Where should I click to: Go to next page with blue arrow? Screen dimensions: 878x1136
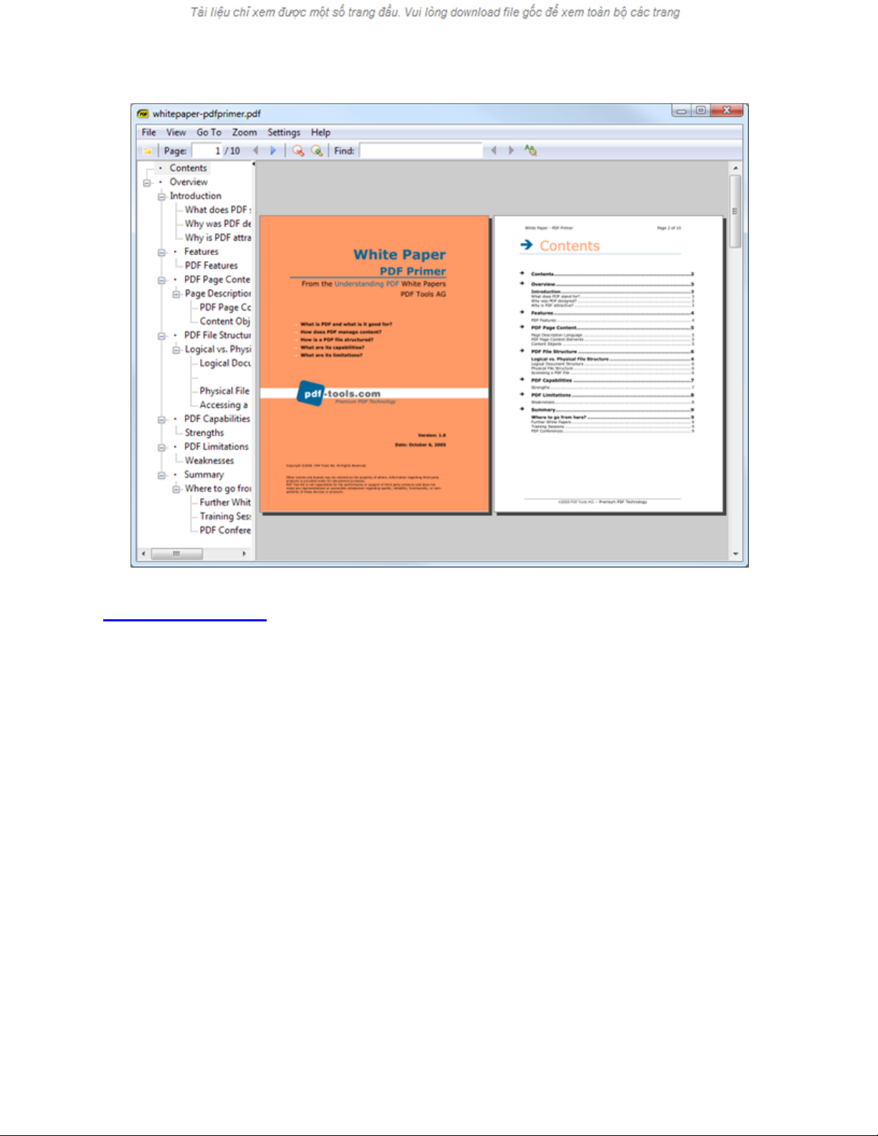[273, 151]
